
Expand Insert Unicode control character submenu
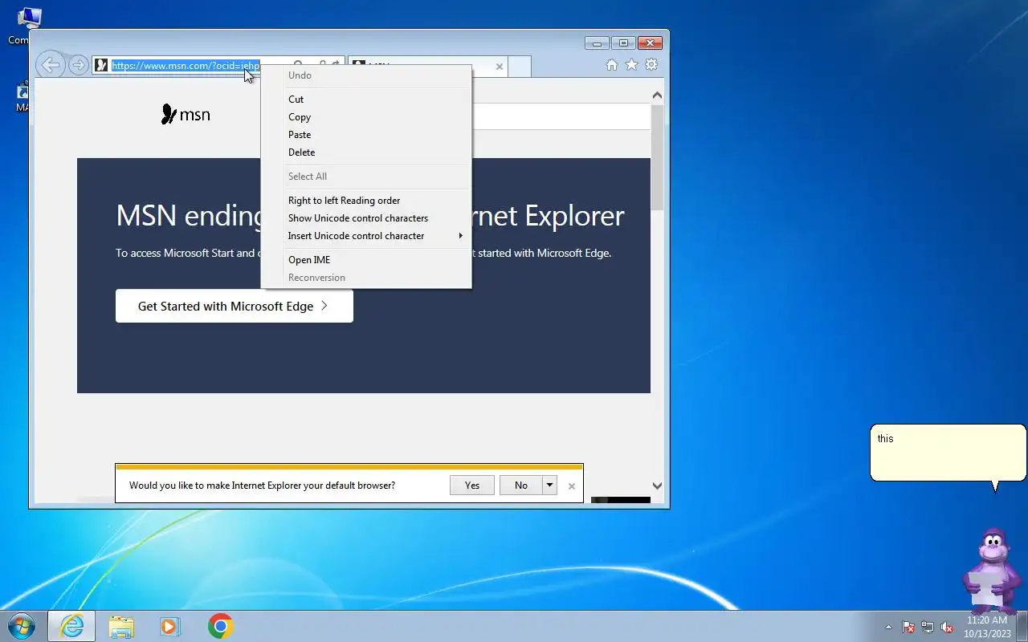point(365,236)
